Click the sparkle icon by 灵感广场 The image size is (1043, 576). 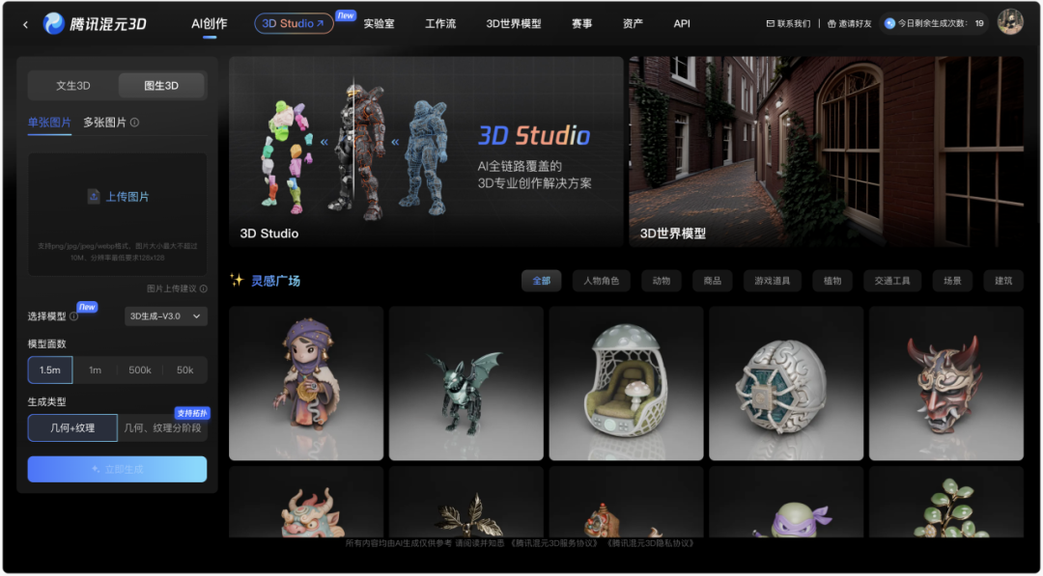(237, 281)
